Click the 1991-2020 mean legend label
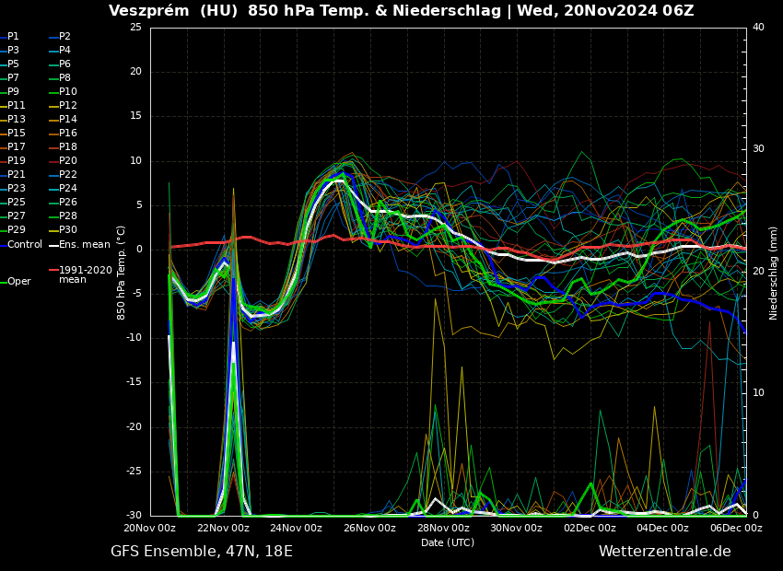This screenshot has width=783, height=571. coord(85,274)
